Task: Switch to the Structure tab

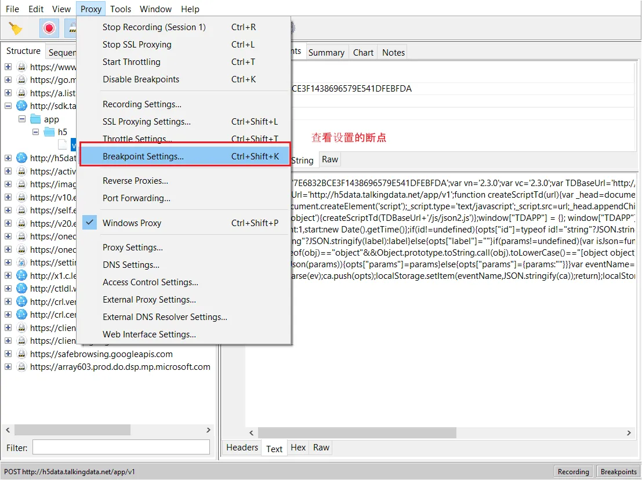Action: [23, 51]
